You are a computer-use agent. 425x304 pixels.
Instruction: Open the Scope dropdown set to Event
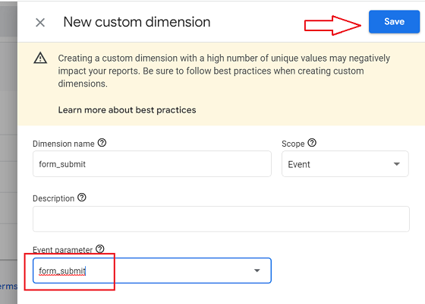(x=345, y=164)
